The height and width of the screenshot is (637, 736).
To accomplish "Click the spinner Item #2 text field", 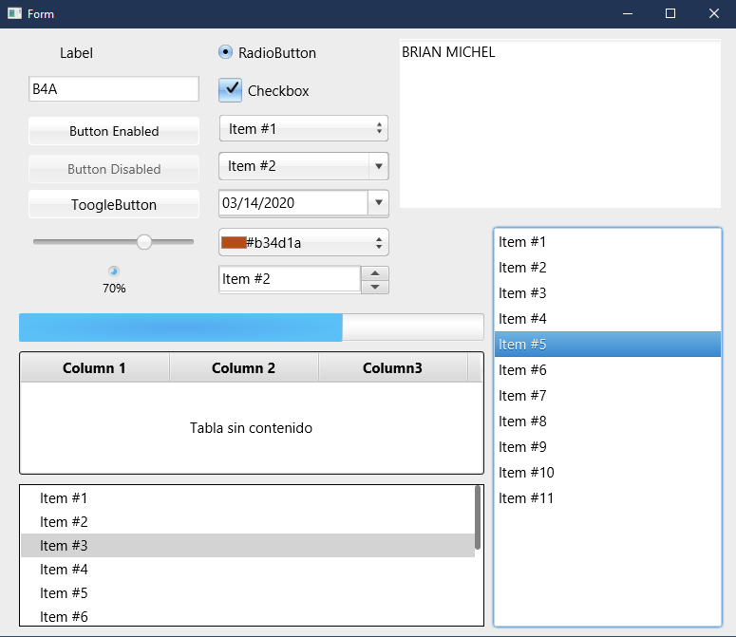I will 290,279.
